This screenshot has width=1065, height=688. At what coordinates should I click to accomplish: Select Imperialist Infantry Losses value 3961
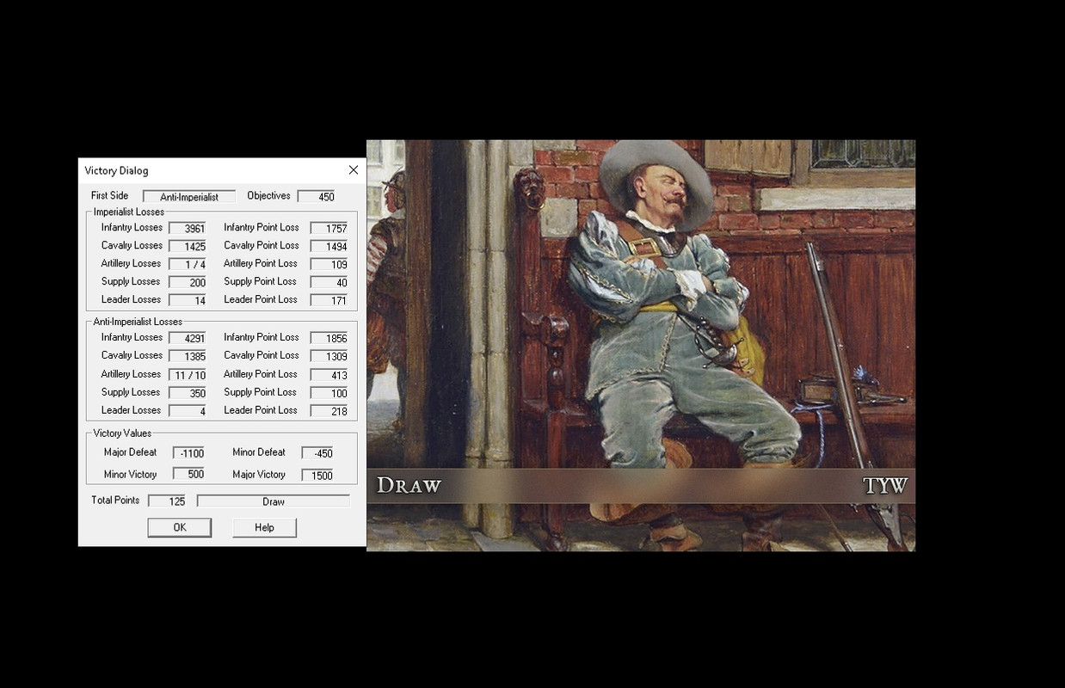pyautogui.click(x=188, y=229)
